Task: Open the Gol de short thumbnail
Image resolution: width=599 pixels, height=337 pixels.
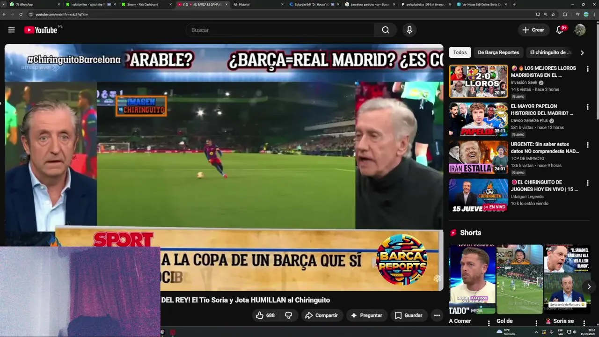Action: [x=519, y=279]
